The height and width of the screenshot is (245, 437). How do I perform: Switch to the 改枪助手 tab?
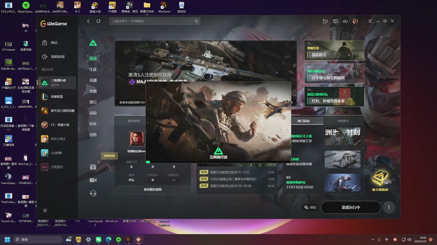coord(343,121)
